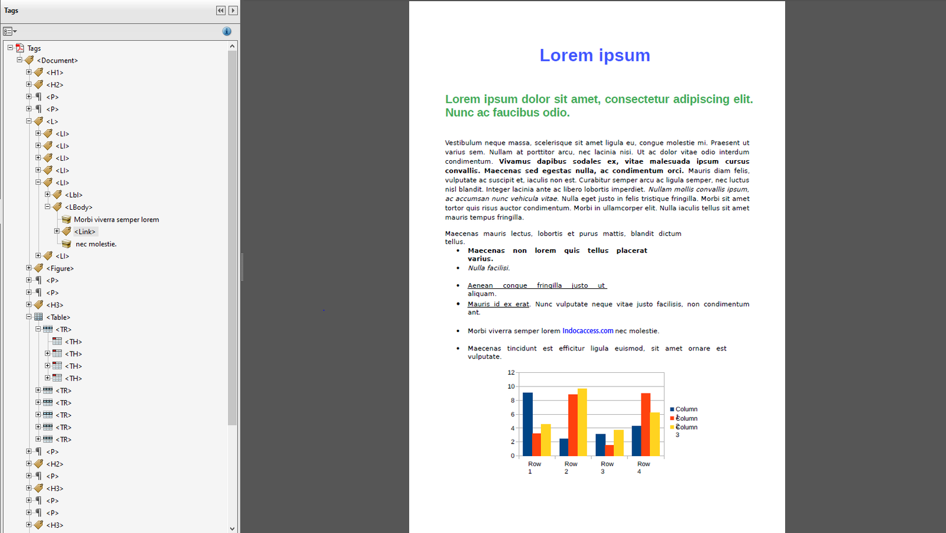Open the Tags panel options dropdown
Viewport: 946px width, 533px height.
click(x=9, y=31)
